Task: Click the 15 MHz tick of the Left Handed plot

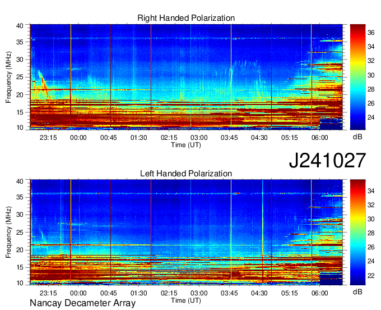Action: 20,268
